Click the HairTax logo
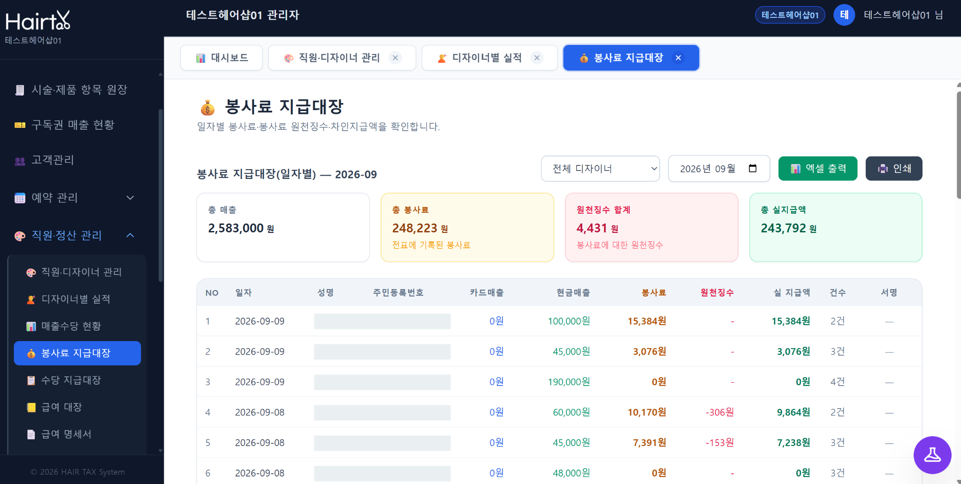 (38, 21)
